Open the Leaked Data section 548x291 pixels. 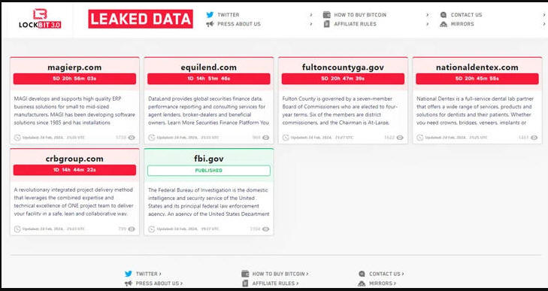click(x=141, y=19)
